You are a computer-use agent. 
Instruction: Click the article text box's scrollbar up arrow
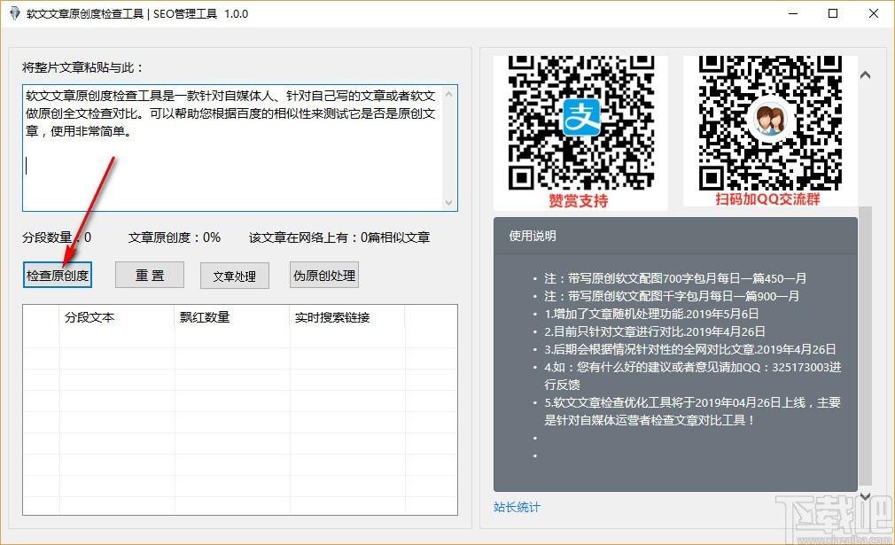[450, 93]
